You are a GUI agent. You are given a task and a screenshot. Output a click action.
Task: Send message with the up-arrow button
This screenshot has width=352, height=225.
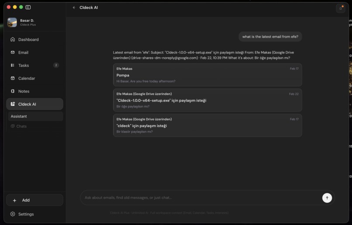click(327, 198)
